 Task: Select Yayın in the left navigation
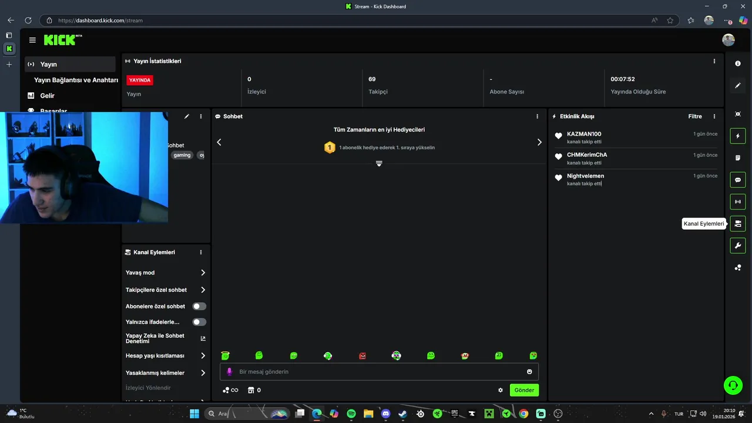click(70, 64)
